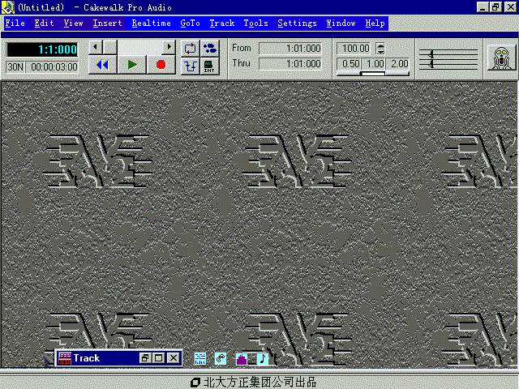Toggle the Loop button
The width and height of the screenshot is (519, 389).
(191, 49)
